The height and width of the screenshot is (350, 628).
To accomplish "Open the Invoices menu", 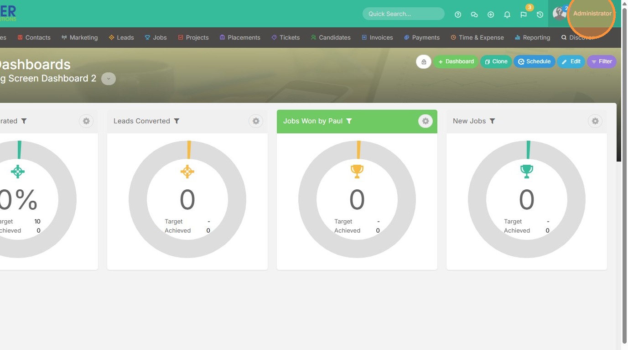I will coord(377,38).
